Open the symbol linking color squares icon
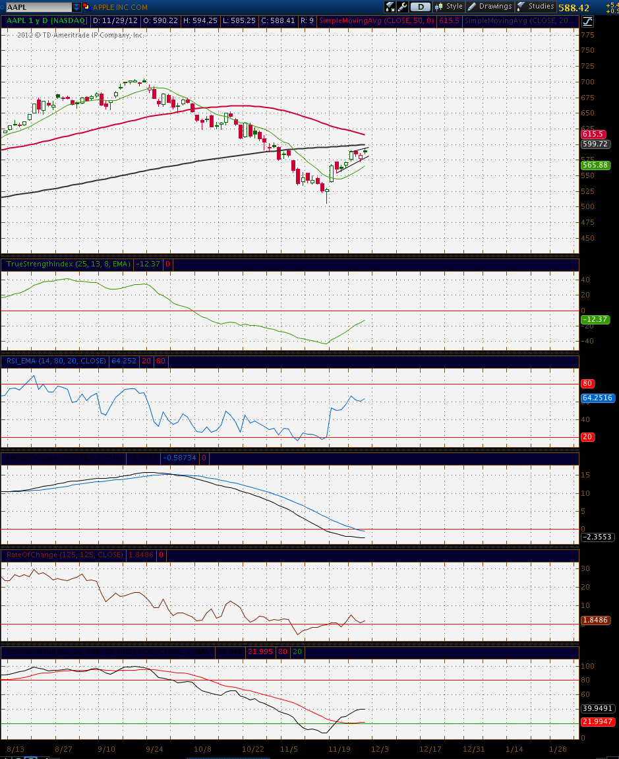 (86, 7)
